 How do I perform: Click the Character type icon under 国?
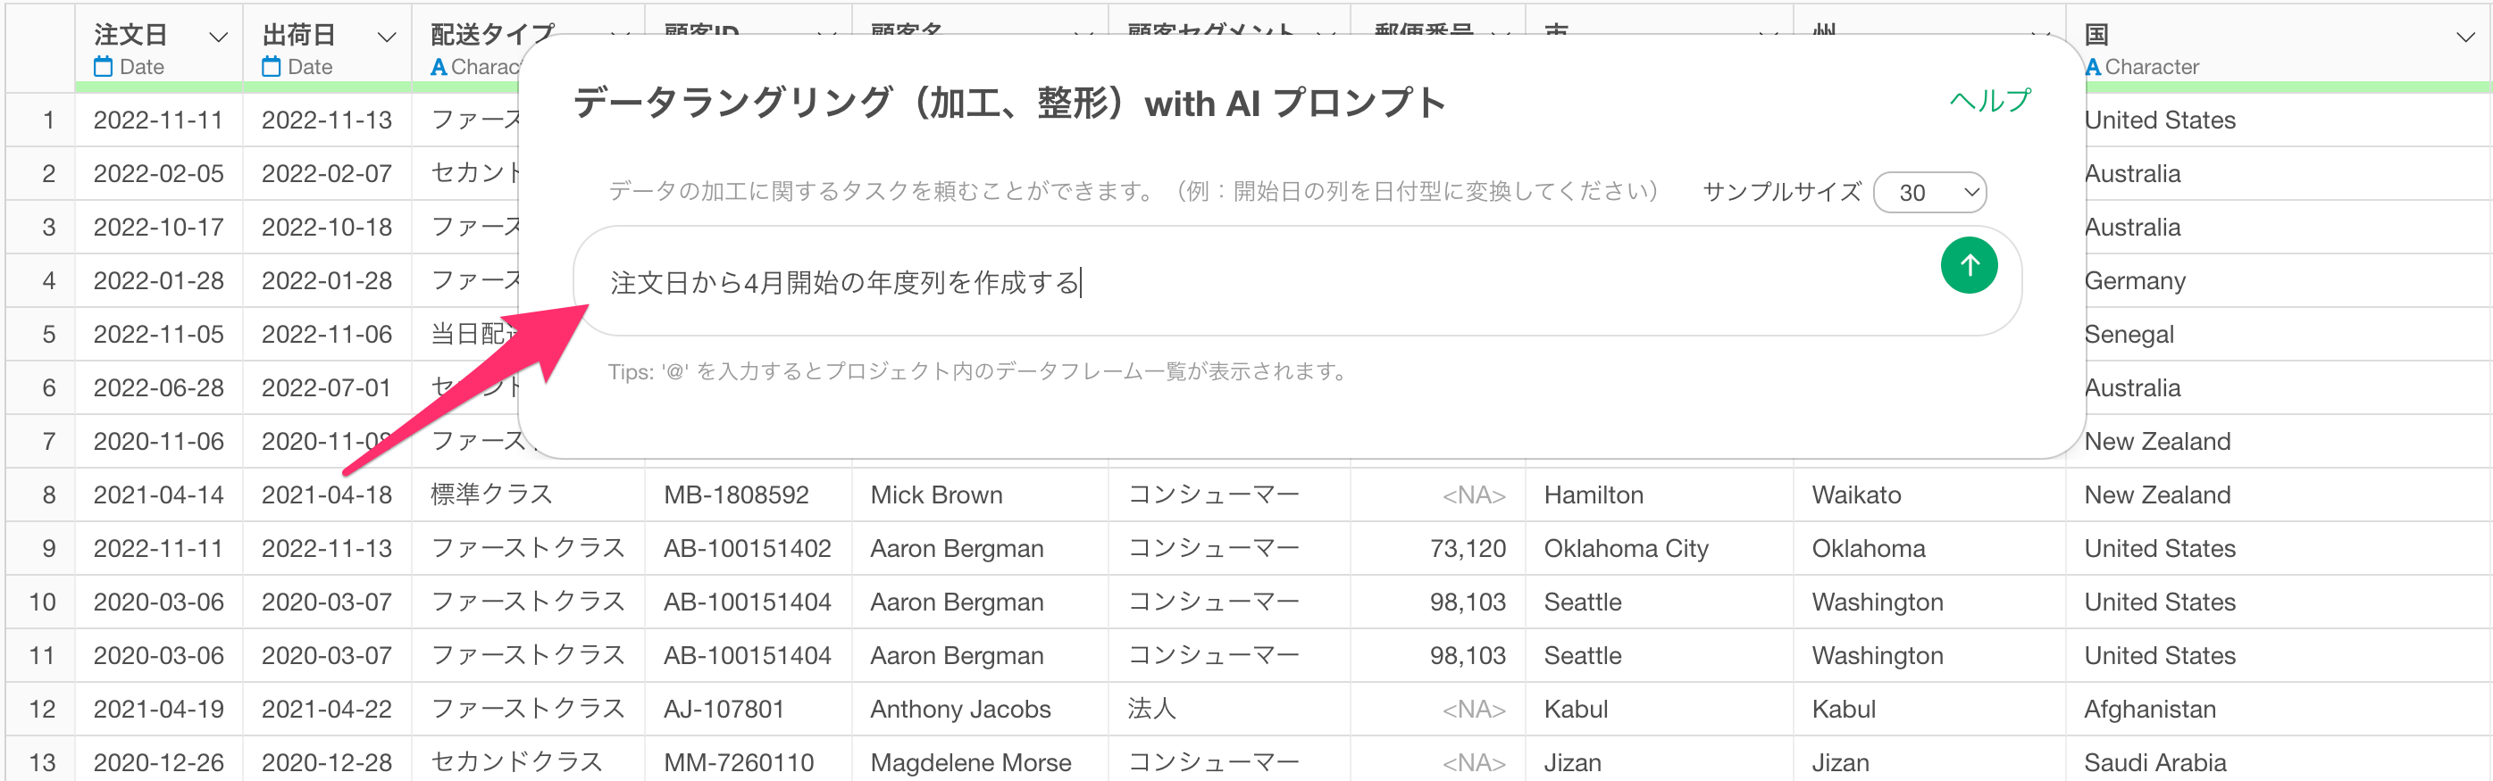(2092, 67)
